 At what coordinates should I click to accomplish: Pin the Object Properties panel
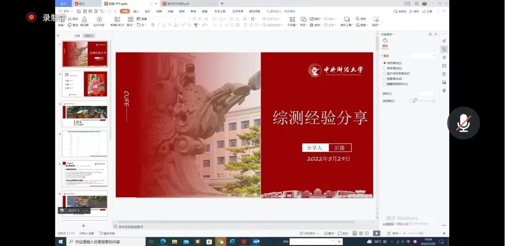coord(430,34)
